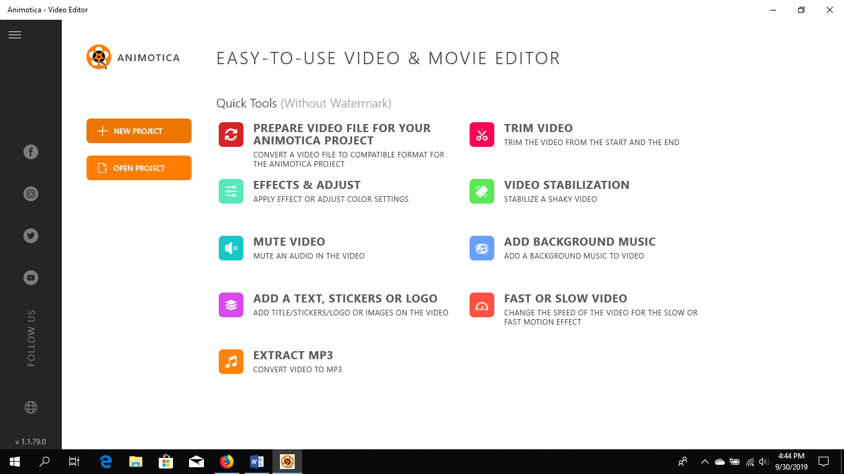The image size is (844, 474).
Task: Click the globe language icon
Action: [31, 407]
